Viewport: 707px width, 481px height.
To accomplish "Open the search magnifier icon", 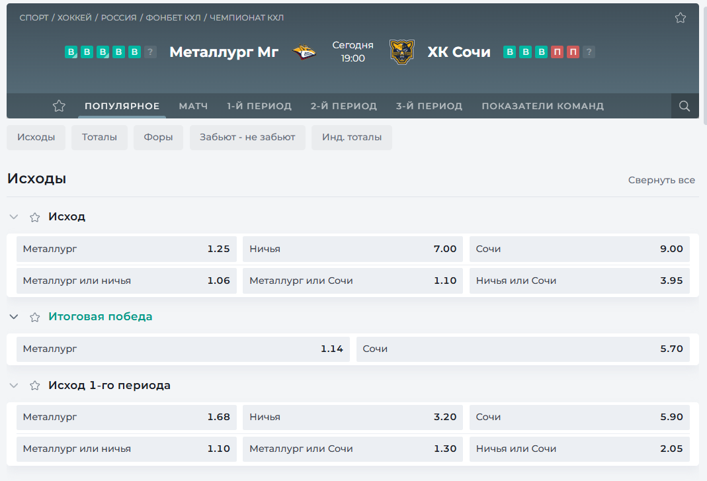I will (x=685, y=106).
